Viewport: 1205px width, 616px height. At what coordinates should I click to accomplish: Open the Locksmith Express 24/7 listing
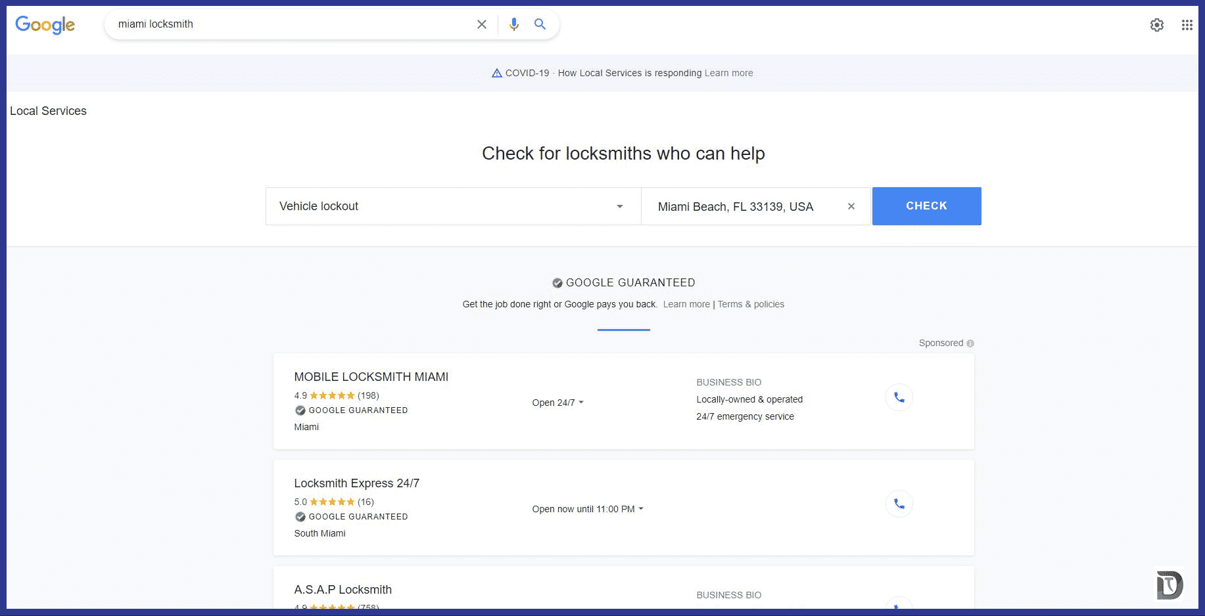[x=356, y=483]
